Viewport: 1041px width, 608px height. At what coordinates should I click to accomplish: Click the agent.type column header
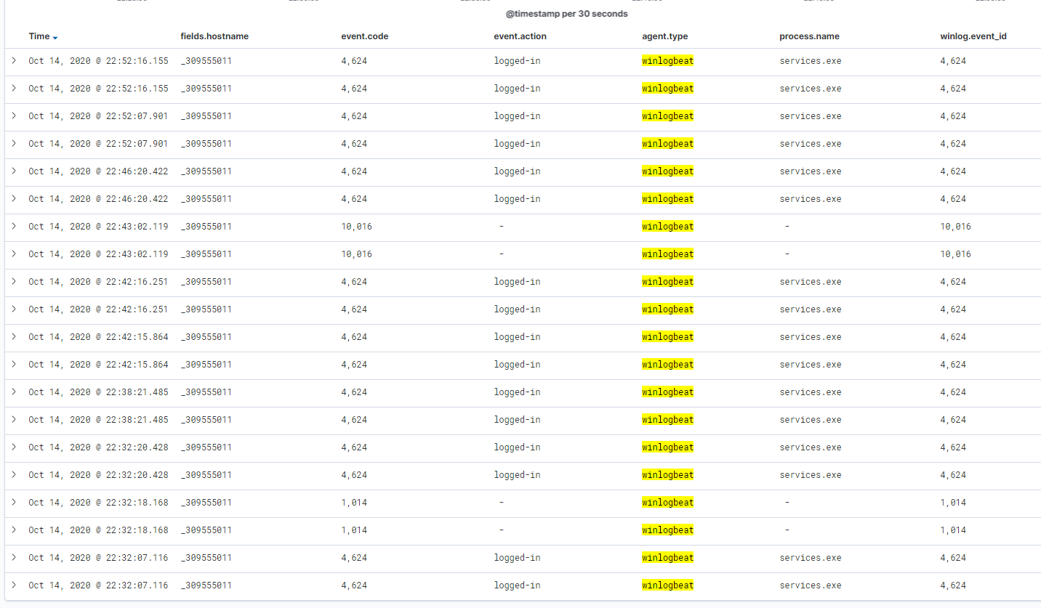tap(664, 36)
